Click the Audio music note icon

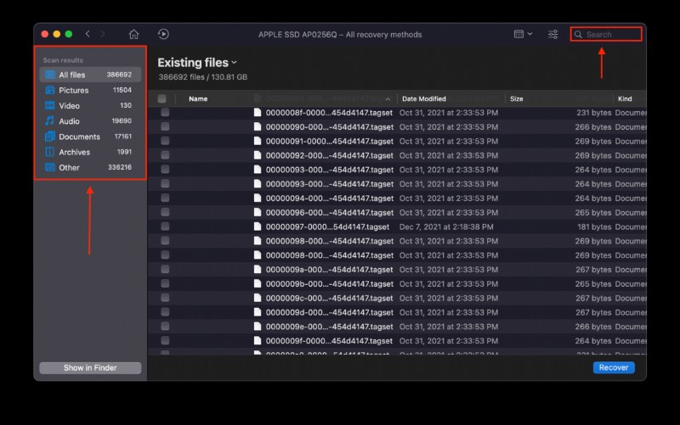50,120
